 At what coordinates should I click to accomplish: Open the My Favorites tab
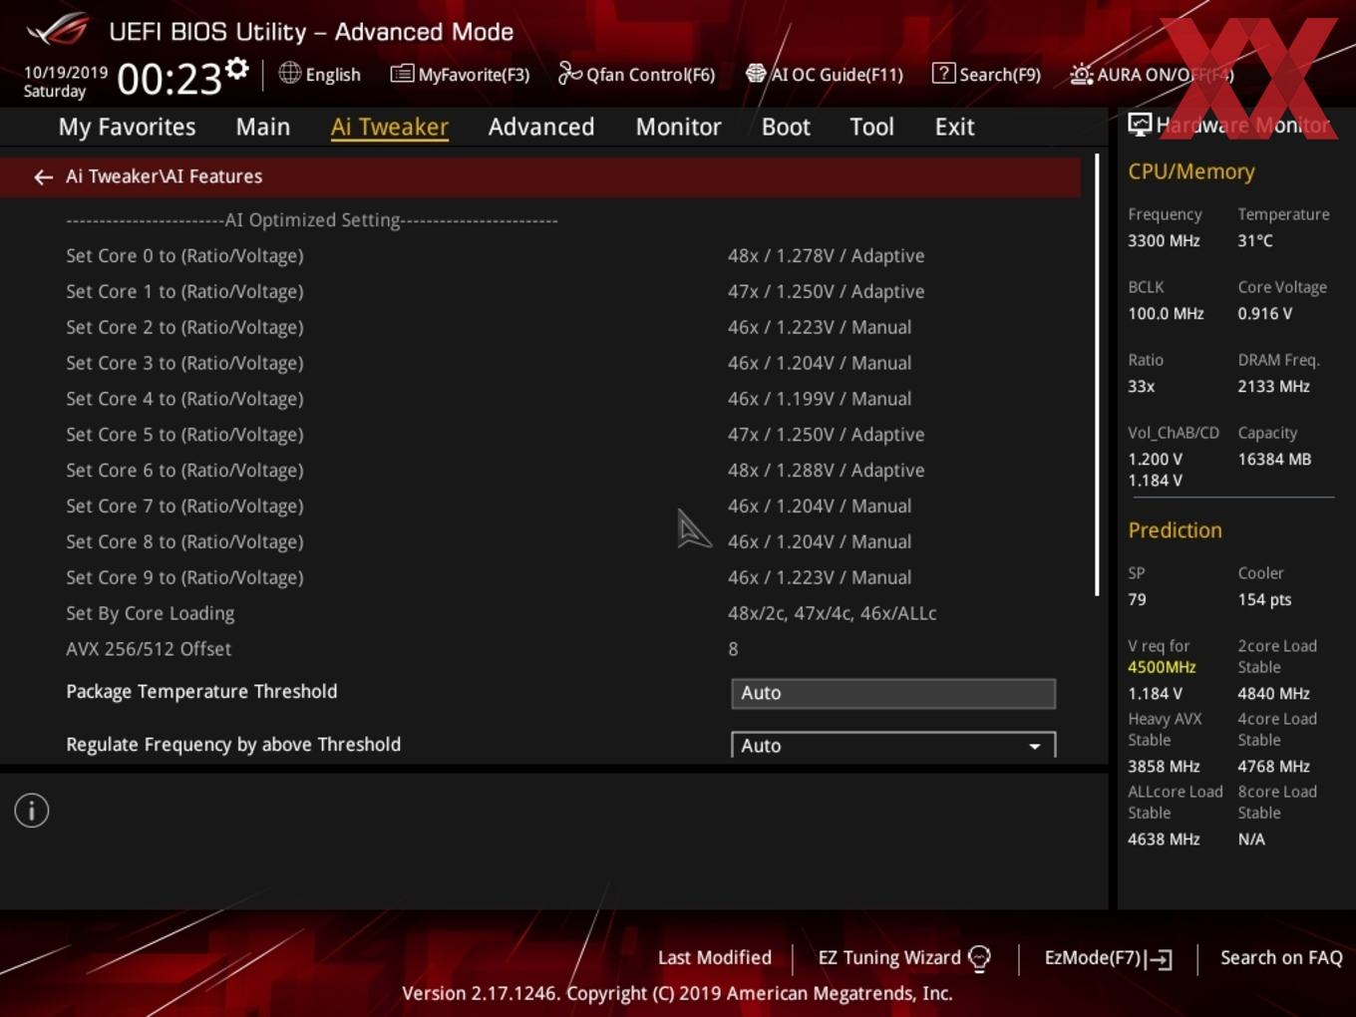coord(127,127)
